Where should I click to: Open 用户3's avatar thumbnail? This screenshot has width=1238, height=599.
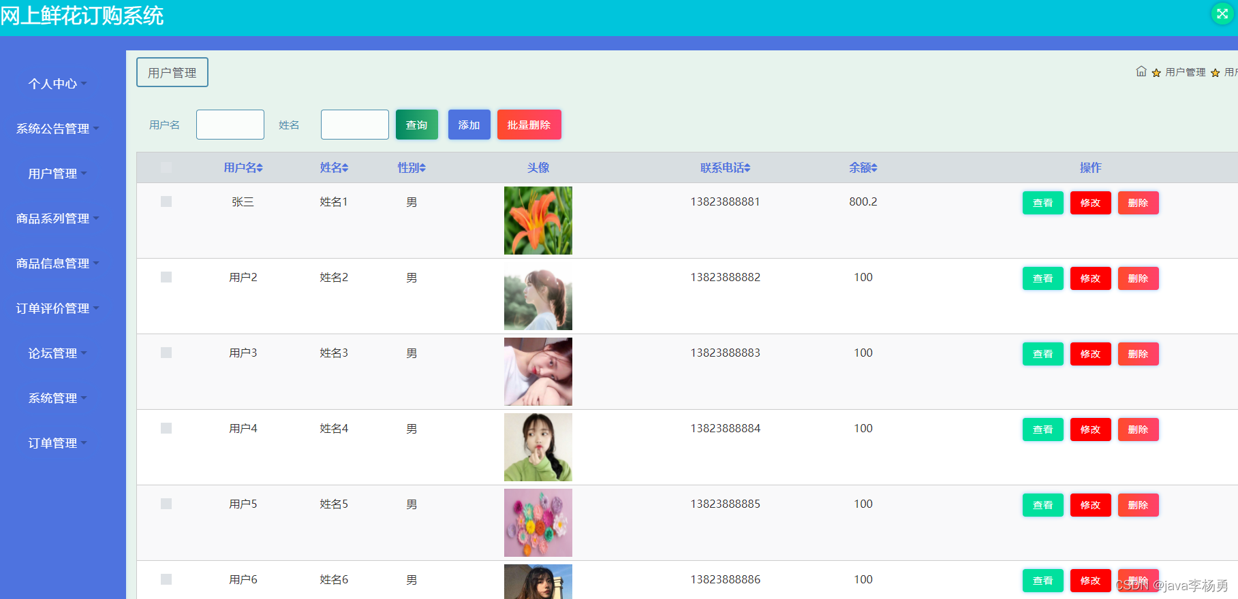[x=538, y=372]
